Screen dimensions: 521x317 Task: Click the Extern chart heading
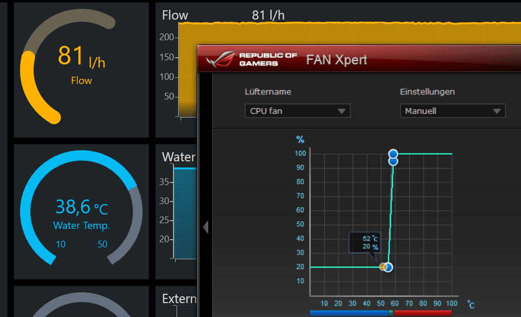(x=180, y=299)
